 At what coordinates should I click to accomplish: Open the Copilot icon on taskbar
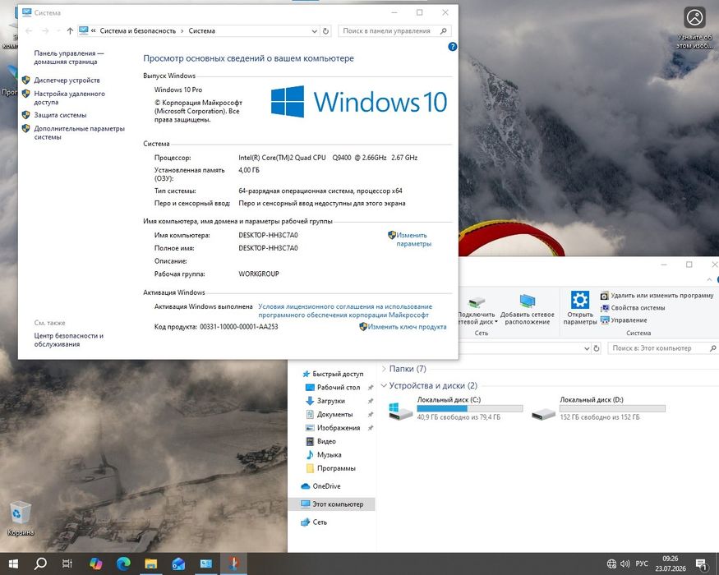(95, 563)
